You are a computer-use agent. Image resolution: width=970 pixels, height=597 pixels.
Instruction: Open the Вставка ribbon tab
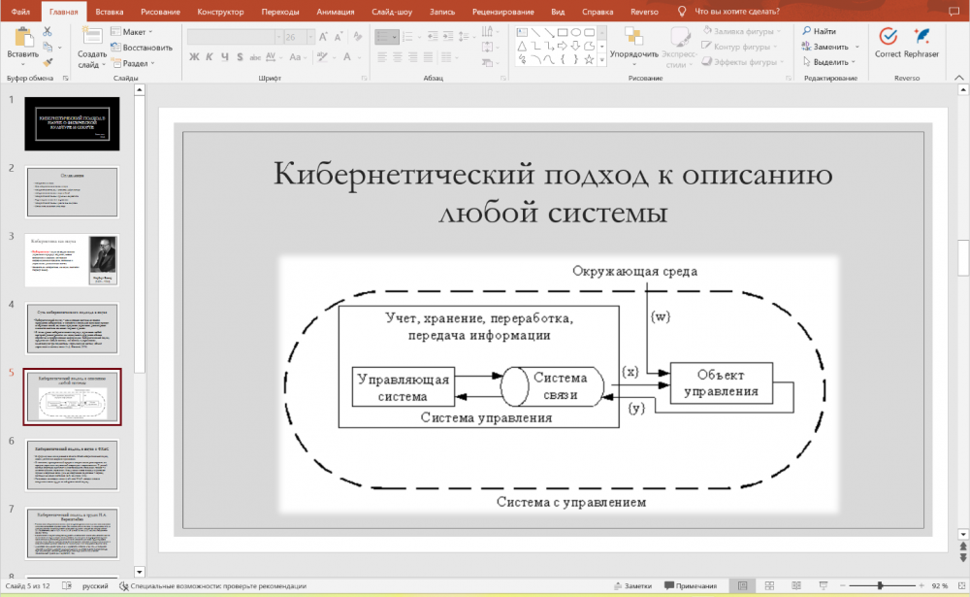pos(110,11)
